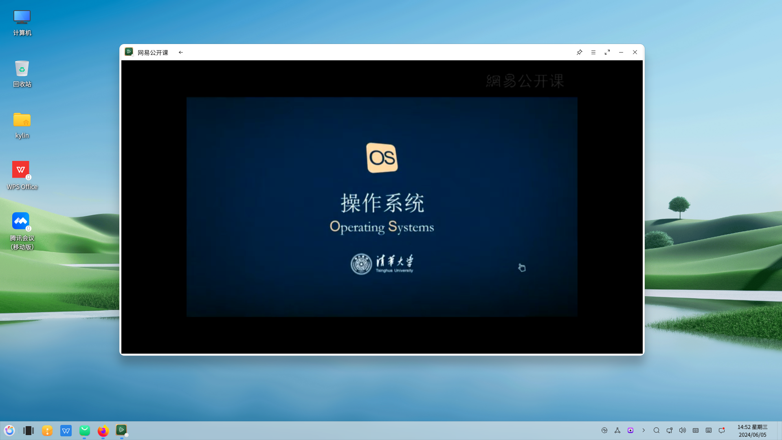
Task: Click the back arrow in the title bar
Action: tap(181, 52)
